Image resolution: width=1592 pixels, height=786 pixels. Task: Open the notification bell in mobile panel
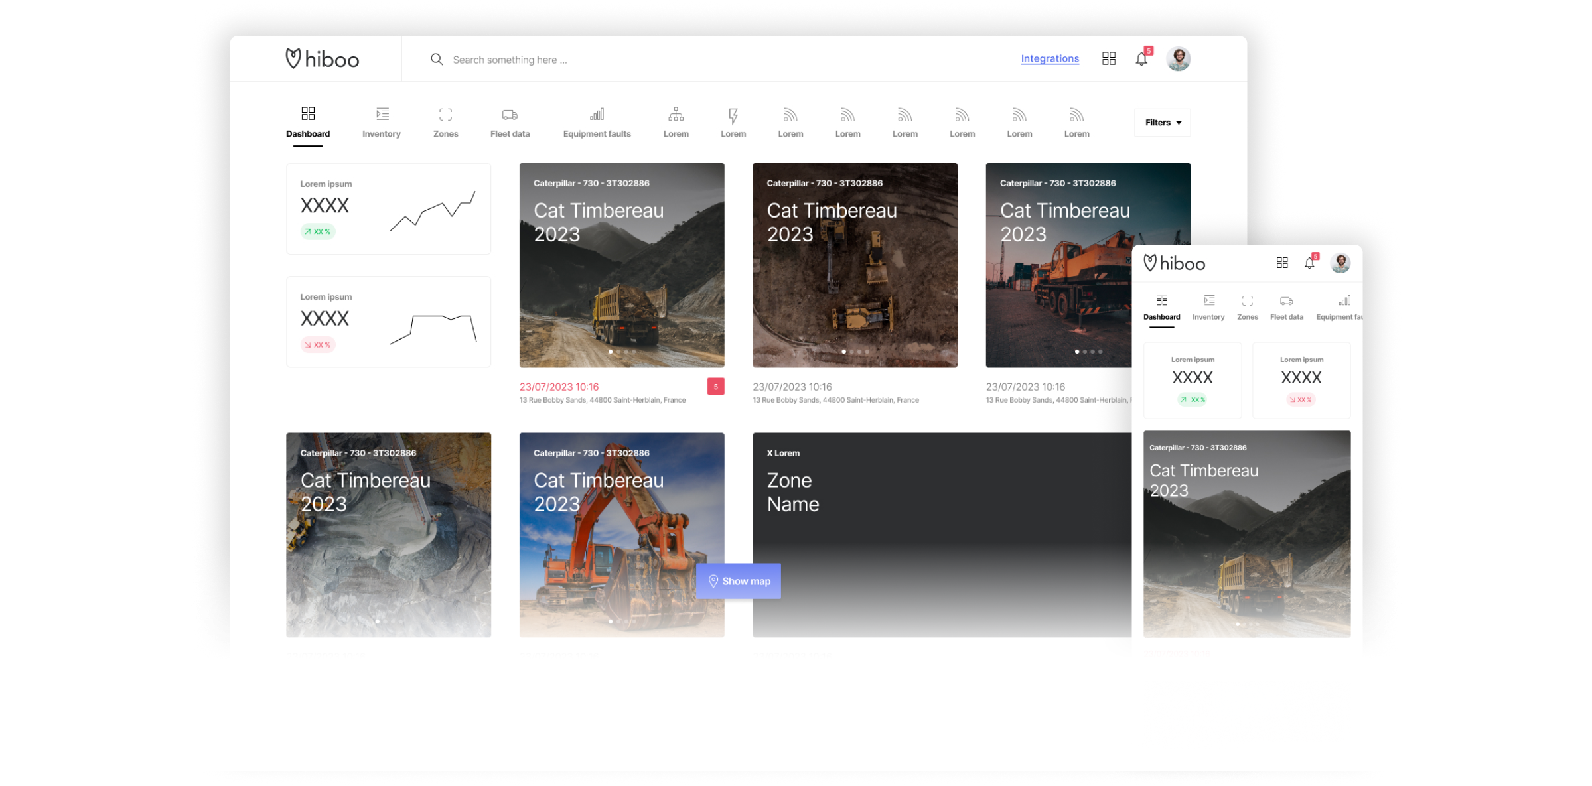(x=1309, y=263)
